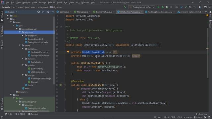This screenshot has width=212, height=119.
Task: Update project via Git blue arrow icon
Action: click(x=182, y=7)
